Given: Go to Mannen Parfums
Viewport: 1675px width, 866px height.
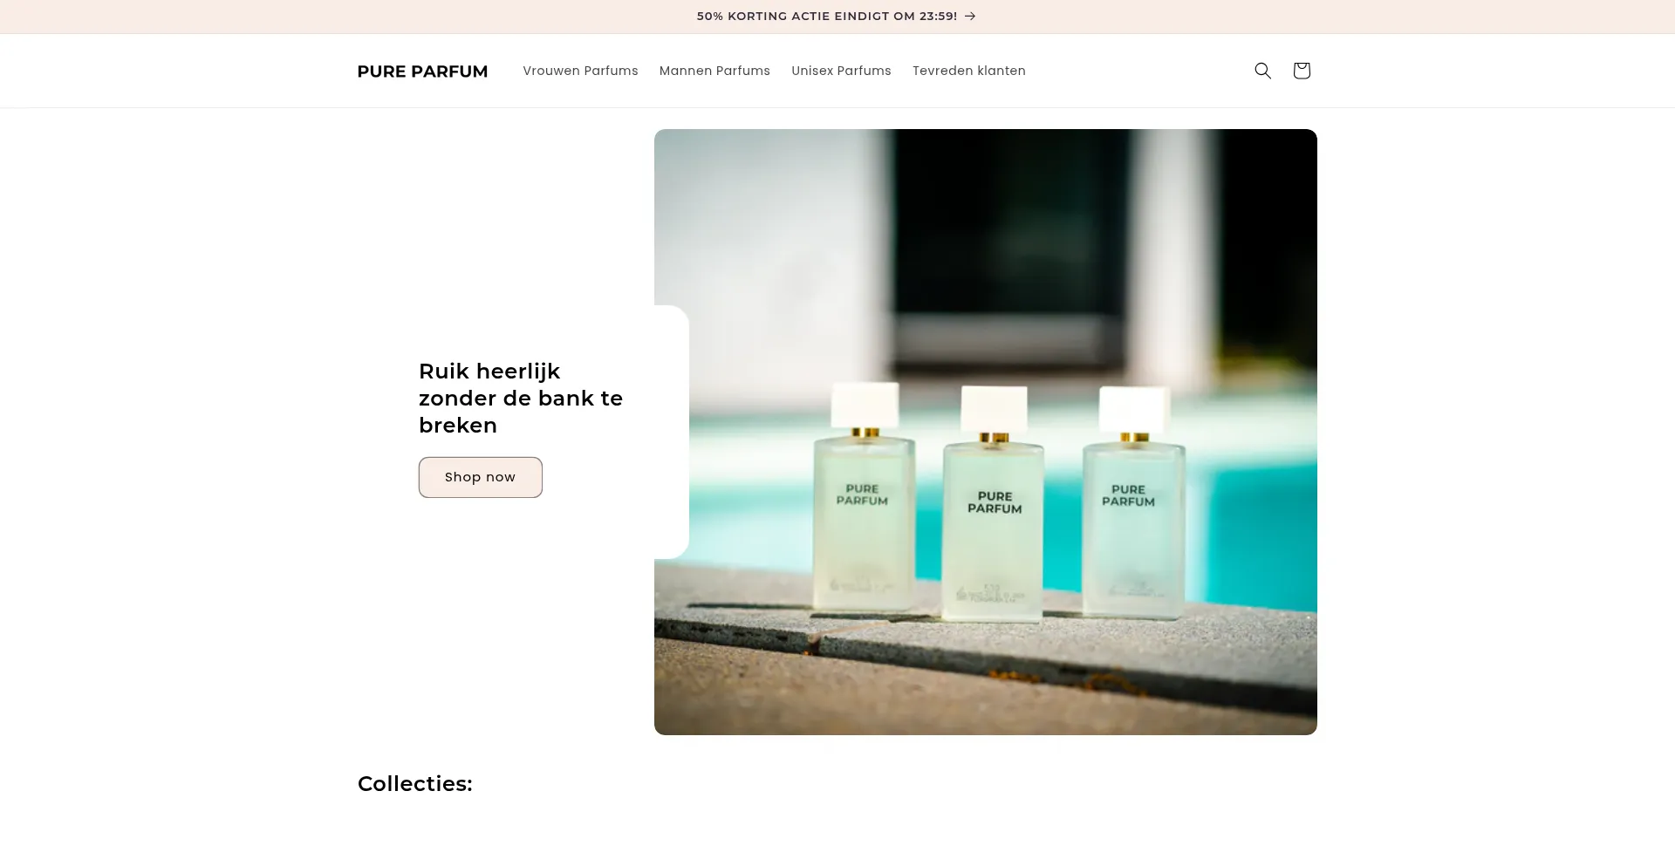Looking at the screenshot, I should click(714, 71).
